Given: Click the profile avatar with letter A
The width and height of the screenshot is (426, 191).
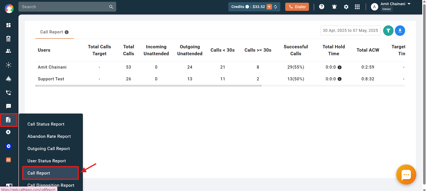Looking at the screenshot, I should [x=375, y=7].
